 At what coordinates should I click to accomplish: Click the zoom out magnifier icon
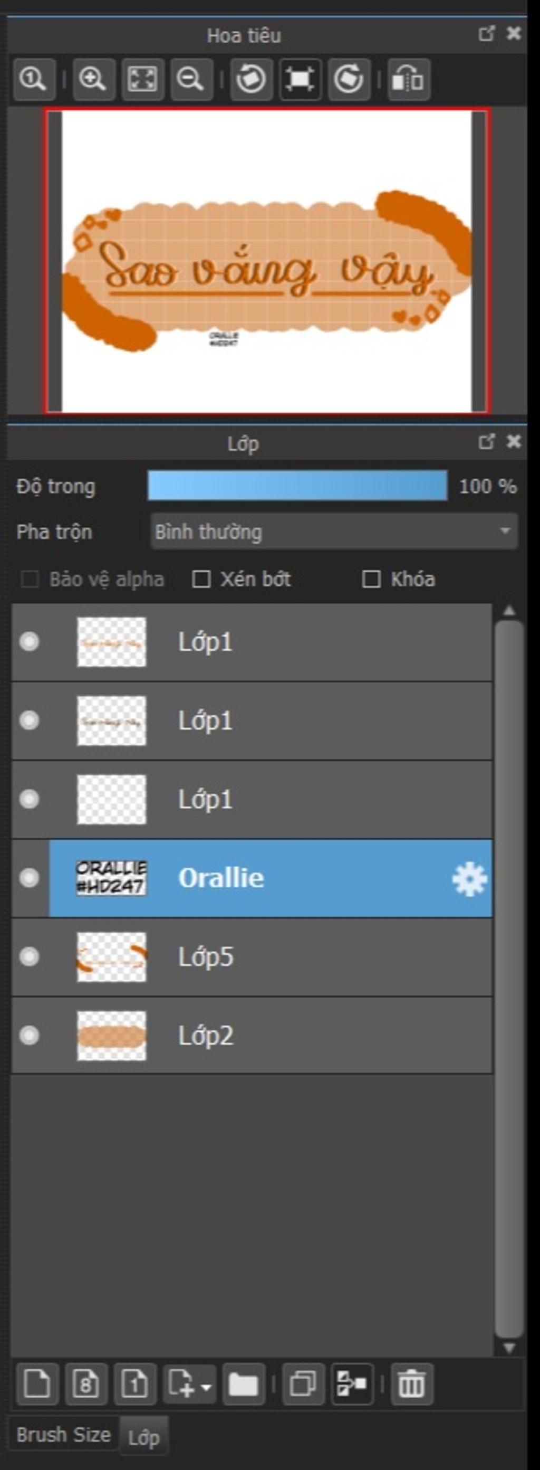pyautogui.click(x=191, y=79)
